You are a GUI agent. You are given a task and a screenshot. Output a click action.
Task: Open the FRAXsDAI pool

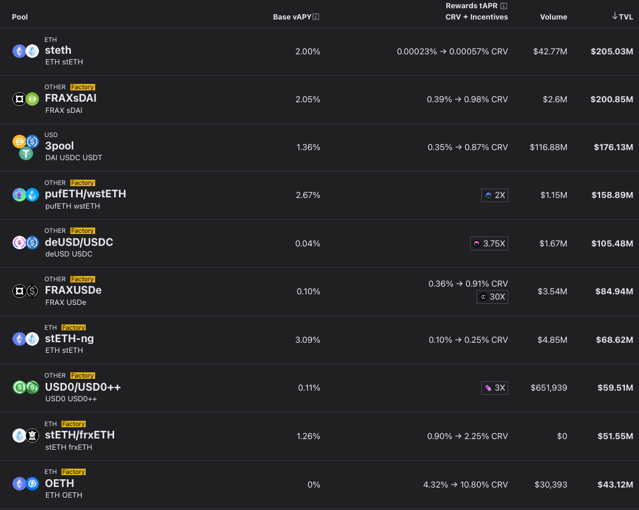click(70, 98)
